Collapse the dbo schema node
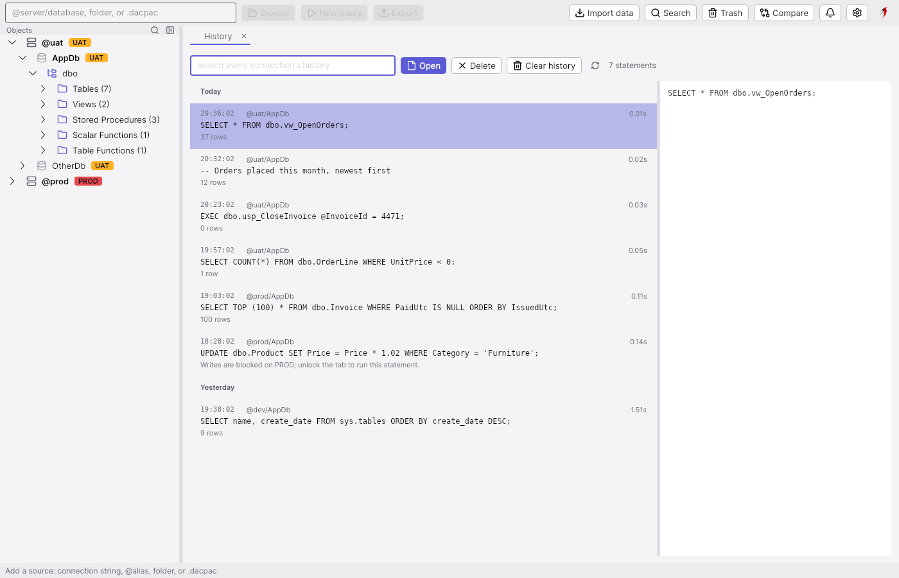 click(x=33, y=73)
